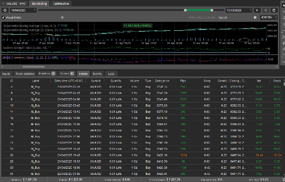Click Free margin value in status bar
This screenshot has height=182, width=285.
click(173, 180)
